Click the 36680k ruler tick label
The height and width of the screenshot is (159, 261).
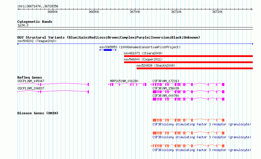[x=52, y=12]
